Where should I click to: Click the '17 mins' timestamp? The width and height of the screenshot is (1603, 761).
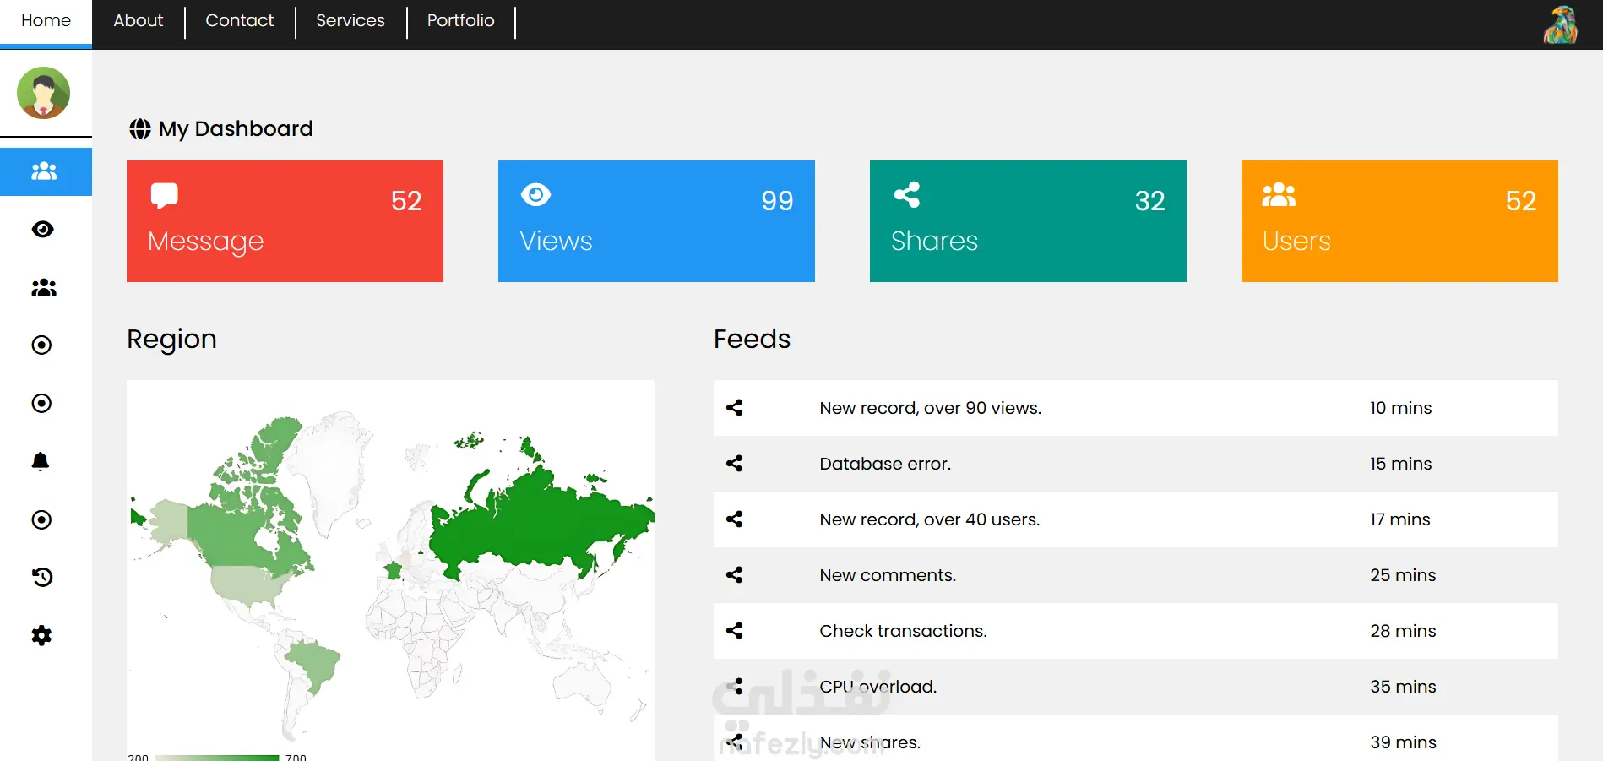point(1399,519)
